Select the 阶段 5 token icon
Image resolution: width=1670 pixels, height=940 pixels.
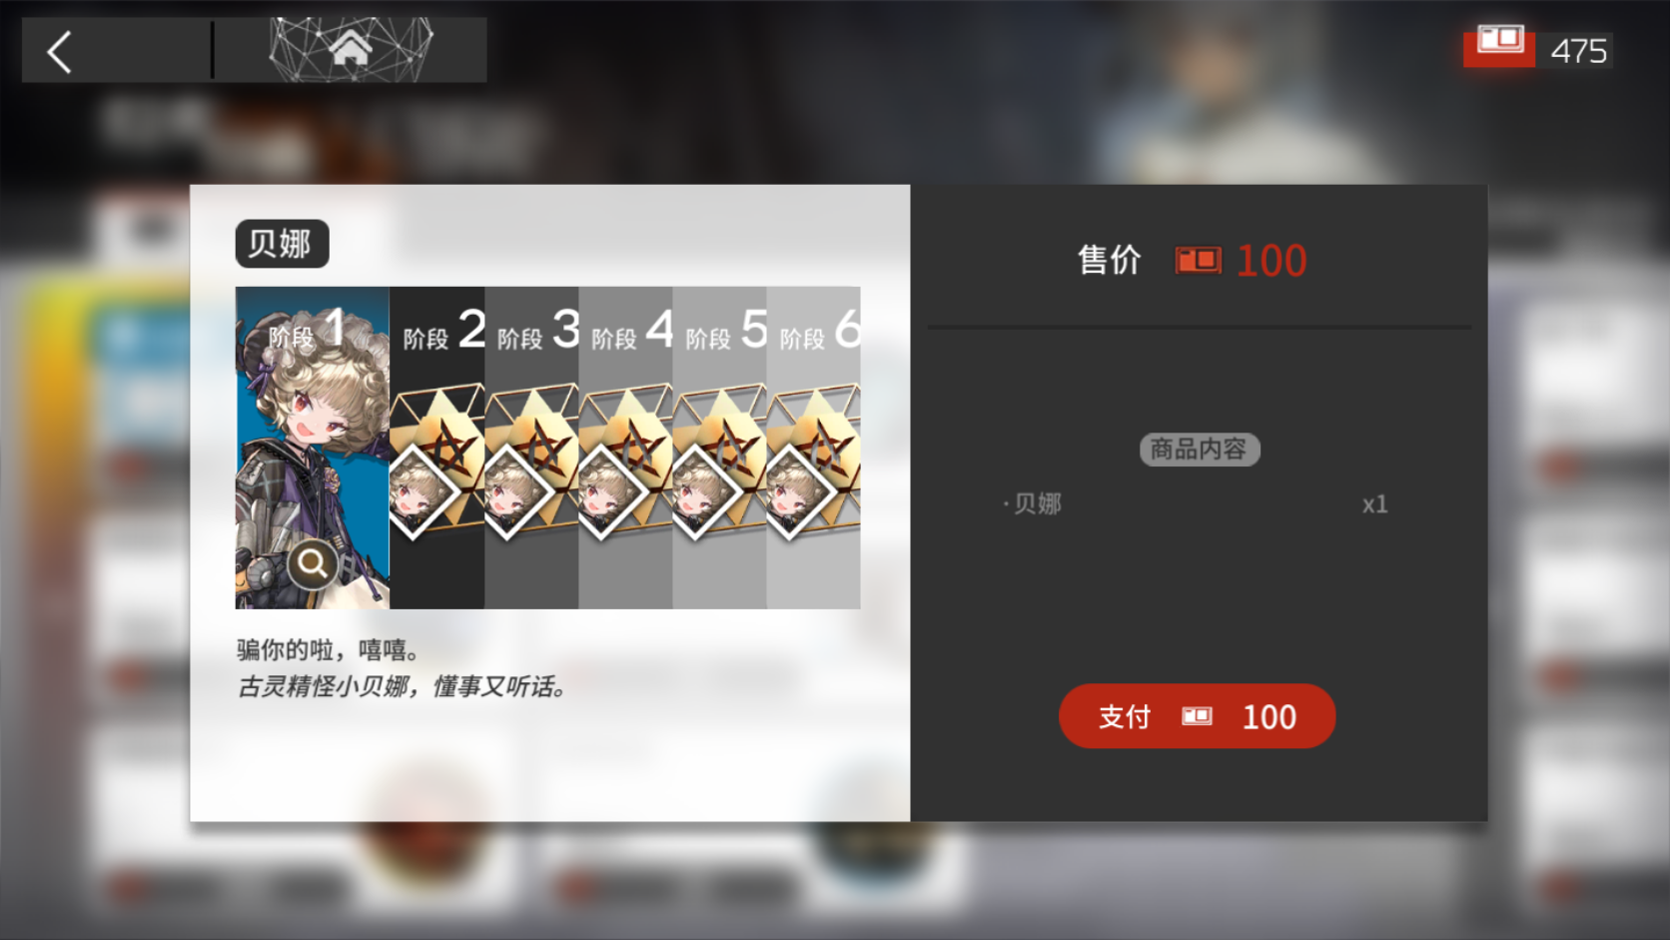[x=719, y=464]
